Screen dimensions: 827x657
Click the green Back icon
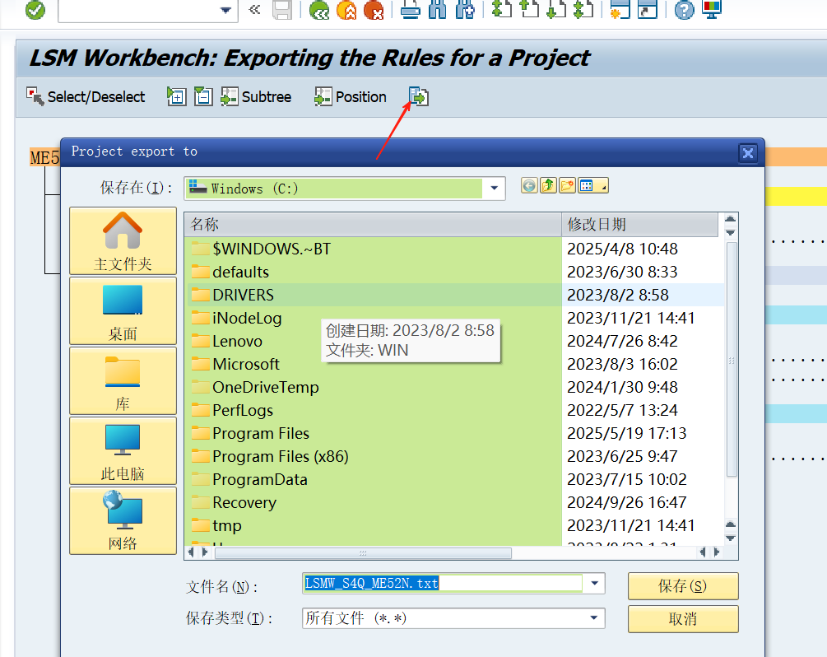pyautogui.click(x=319, y=10)
